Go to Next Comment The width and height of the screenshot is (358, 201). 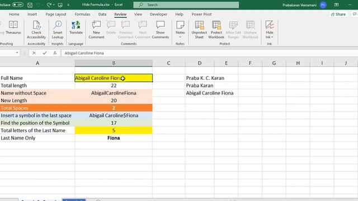[143, 30]
